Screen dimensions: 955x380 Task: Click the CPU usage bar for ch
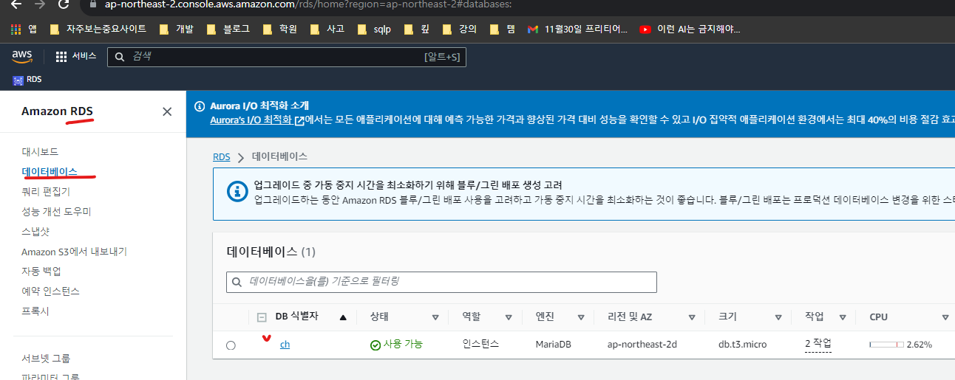click(x=886, y=345)
